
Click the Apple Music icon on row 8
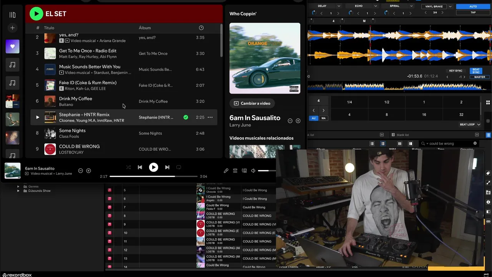(x=110, y=216)
